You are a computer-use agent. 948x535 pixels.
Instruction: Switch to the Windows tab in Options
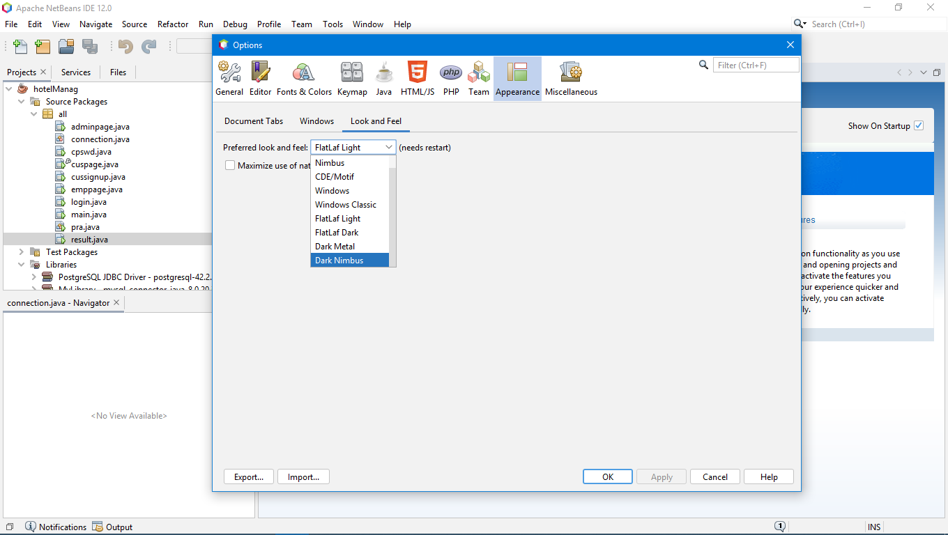[317, 121]
